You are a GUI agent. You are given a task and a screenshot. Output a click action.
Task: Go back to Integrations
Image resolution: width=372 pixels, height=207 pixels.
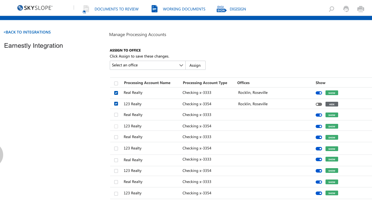(27, 32)
